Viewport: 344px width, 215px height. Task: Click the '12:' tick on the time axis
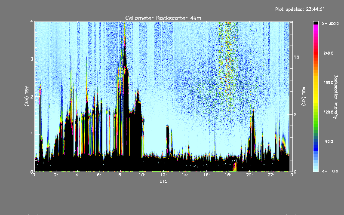pos(163,175)
